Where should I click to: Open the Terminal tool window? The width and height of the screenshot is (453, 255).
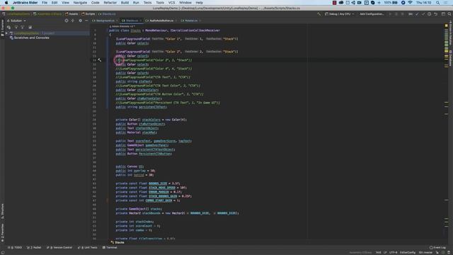point(110,247)
